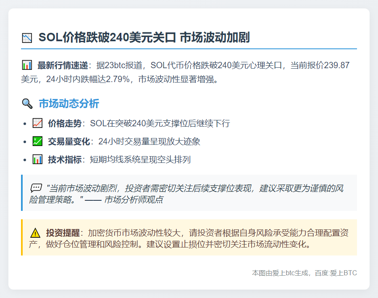The image size is (378, 298).
Task: Click the yellow warning triangle icon
Action: click(x=35, y=233)
